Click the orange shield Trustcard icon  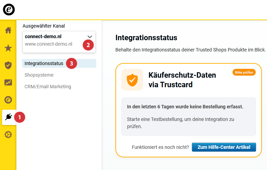[x=132, y=80]
